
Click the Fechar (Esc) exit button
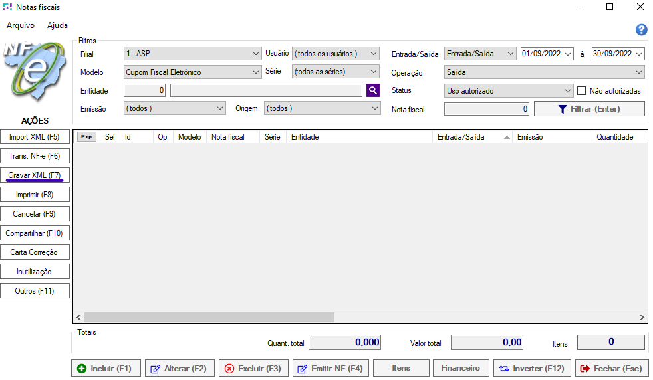click(612, 368)
